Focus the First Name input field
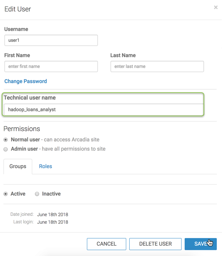The height and width of the screenshot is (256, 222). (51, 66)
